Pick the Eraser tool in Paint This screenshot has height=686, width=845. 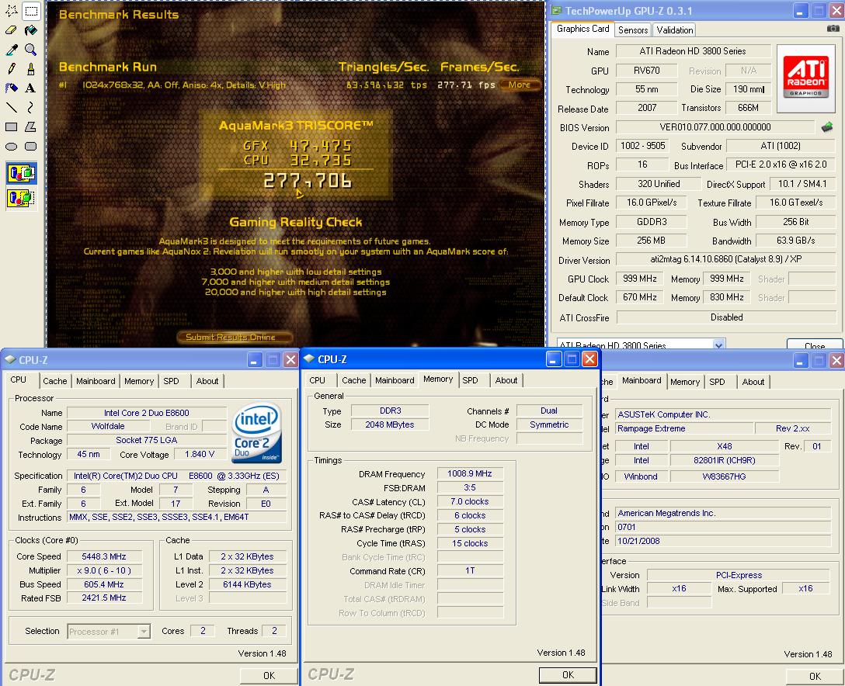(x=12, y=30)
